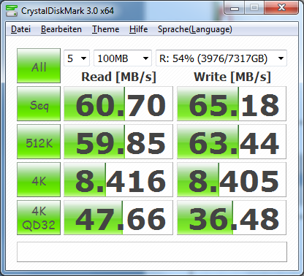Close the CrystalDiskMark window
304x276 pixels.
coord(281,8)
